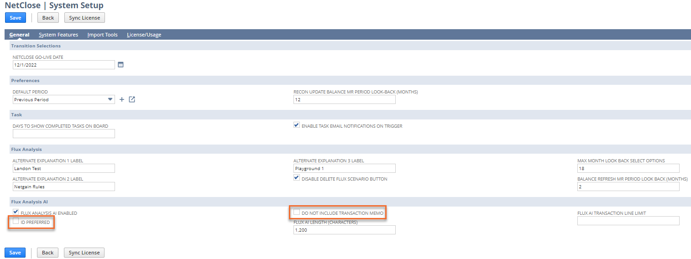691x259 pixels.
Task: Switch to the System Features tab
Action: click(58, 35)
